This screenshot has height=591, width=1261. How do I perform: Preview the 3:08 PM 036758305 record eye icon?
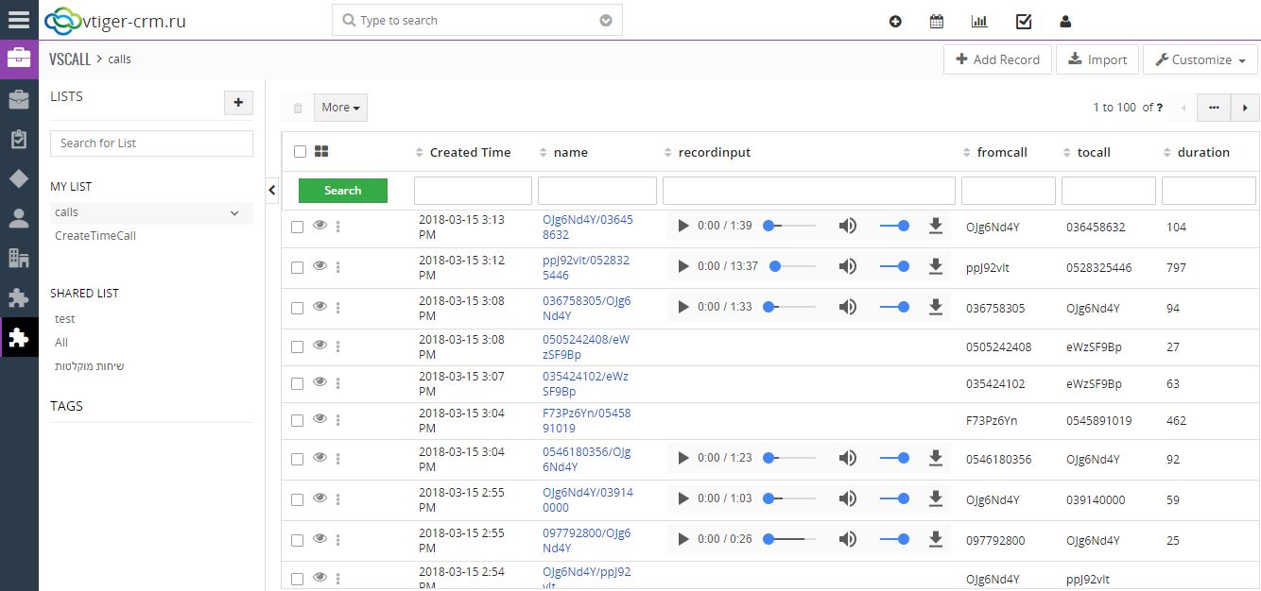coord(320,307)
